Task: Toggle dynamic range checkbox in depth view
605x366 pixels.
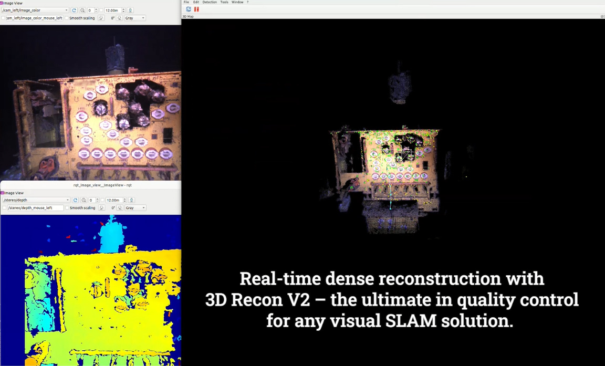Action: [x=102, y=200]
